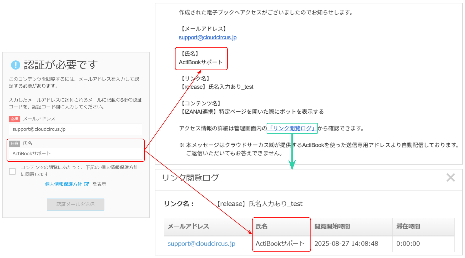Image resolution: width=465 pixels, height=258 pixels.
Task: Click the 0:00:00 duration cell
Action: coord(408,244)
